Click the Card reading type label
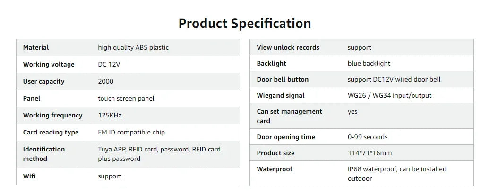The width and height of the screenshot is (490, 193). [51, 132]
